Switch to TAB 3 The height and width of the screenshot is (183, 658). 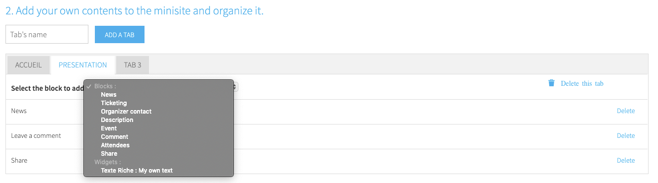coord(133,65)
